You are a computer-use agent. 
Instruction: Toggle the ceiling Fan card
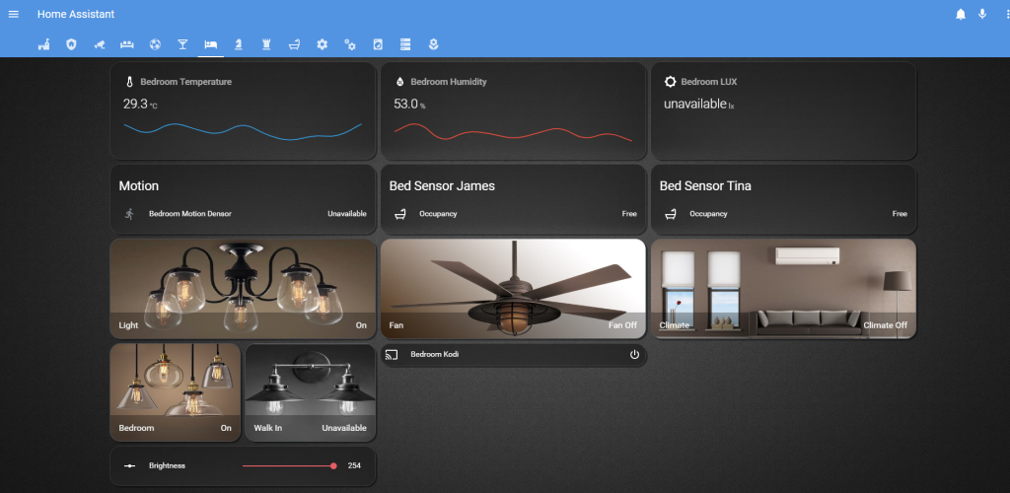point(513,289)
